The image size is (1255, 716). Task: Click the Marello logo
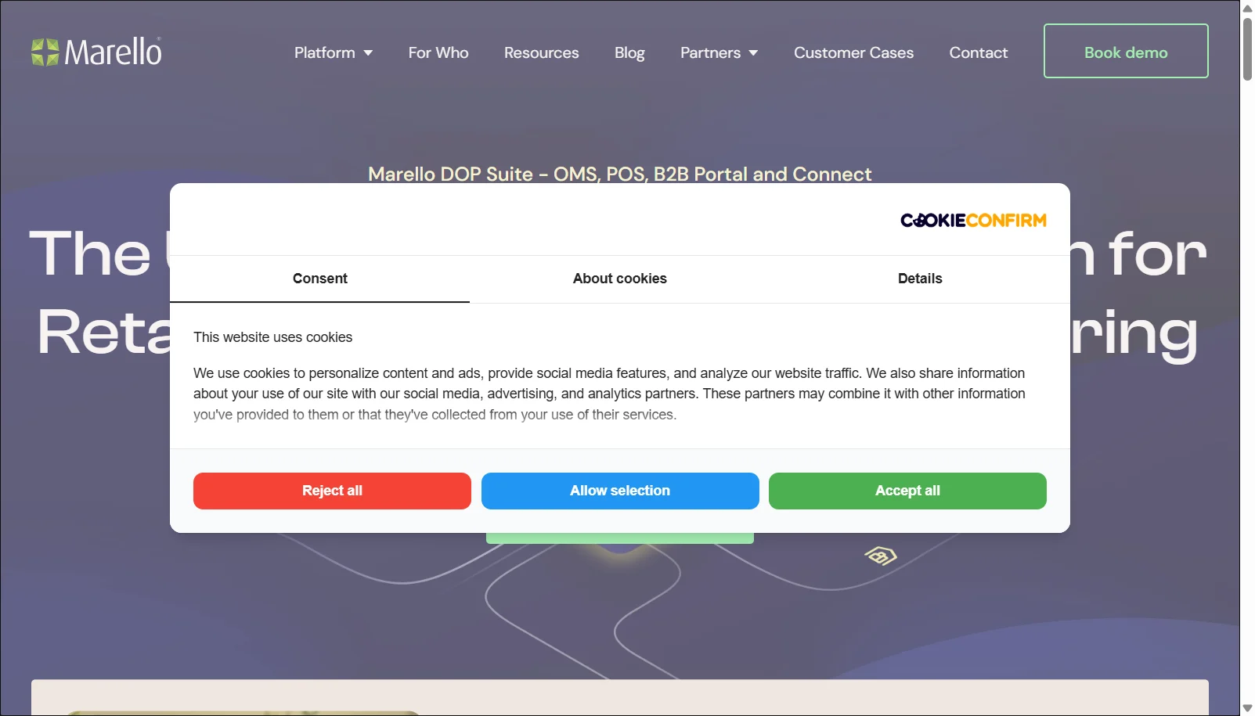pyautogui.click(x=96, y=52)
